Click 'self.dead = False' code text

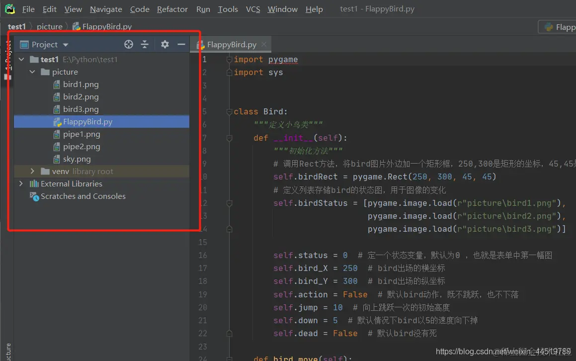point(315,334)
